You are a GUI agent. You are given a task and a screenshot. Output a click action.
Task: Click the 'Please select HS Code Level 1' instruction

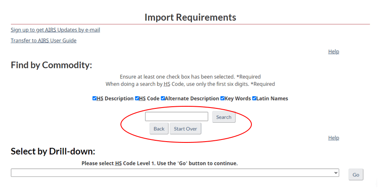pos(159,163)
